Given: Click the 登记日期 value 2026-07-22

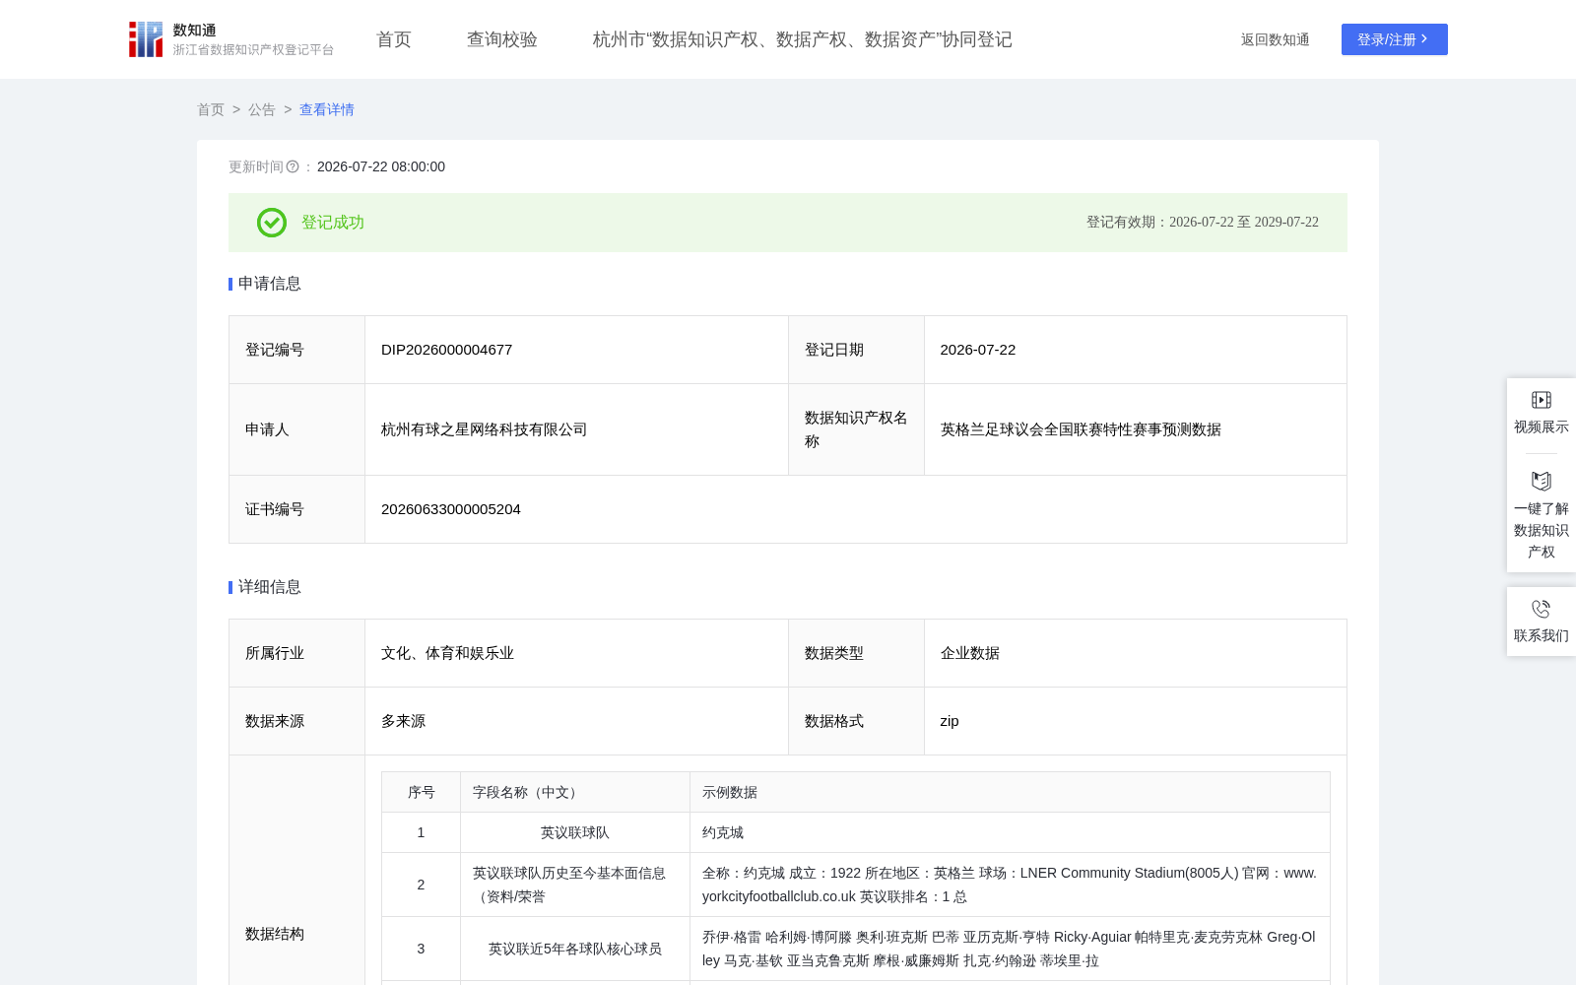Looking at the screenshot, I should [x=978, y=350].
